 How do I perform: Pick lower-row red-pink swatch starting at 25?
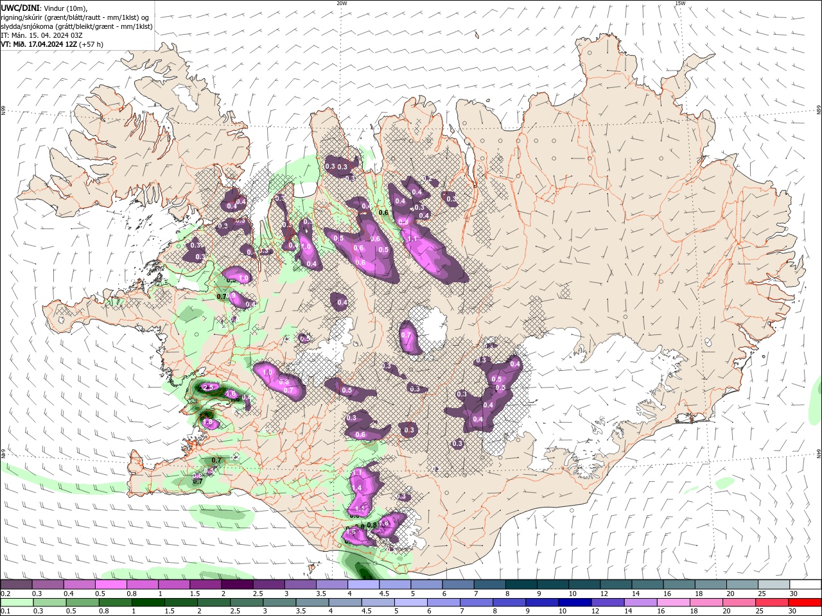[x=772, y=603]
